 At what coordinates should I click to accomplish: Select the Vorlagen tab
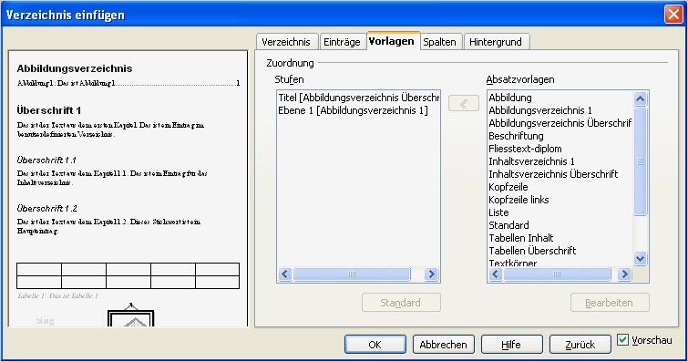(x=392, y=41)
